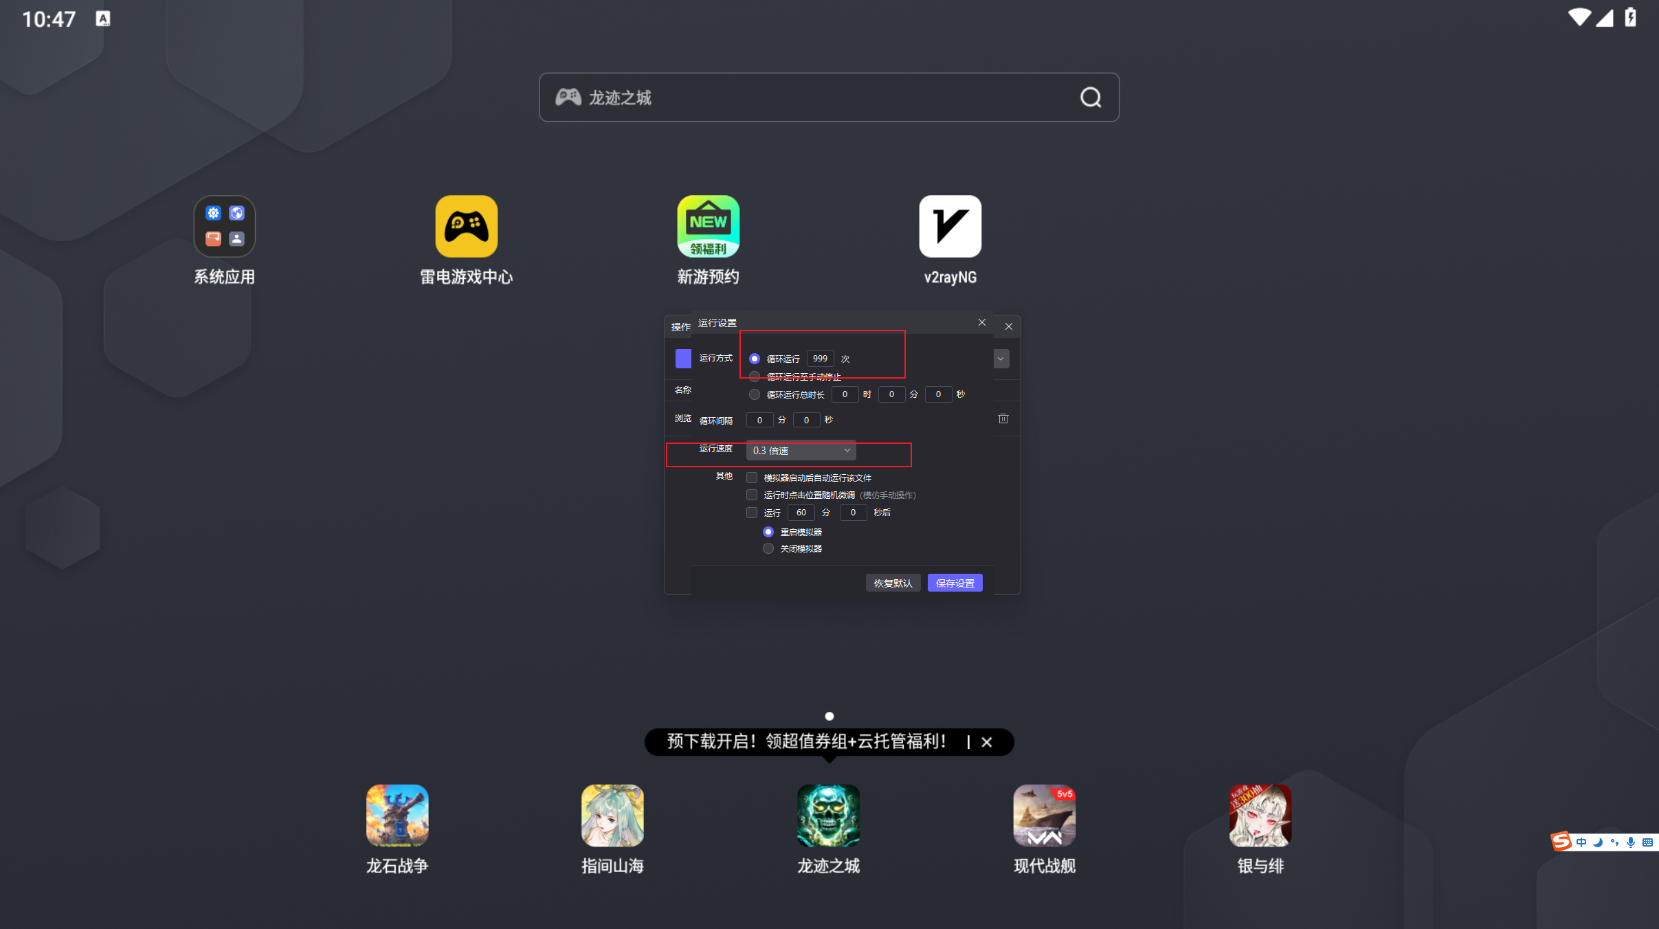1659x929 pixels.
Task: Click the search magnifier icon
Action: tap(1091, 98)
